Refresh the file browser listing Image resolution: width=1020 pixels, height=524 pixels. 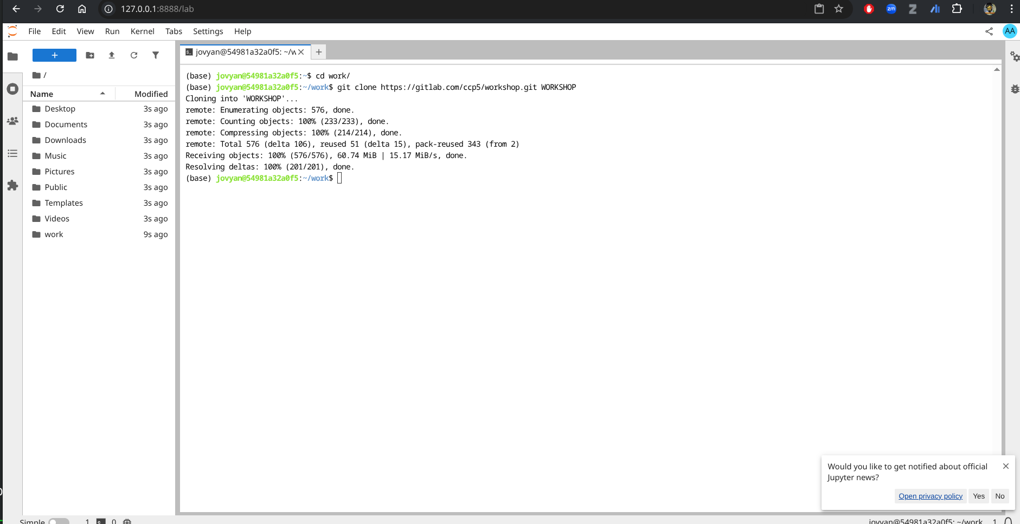pyautogui.click(x=134, y=55)
